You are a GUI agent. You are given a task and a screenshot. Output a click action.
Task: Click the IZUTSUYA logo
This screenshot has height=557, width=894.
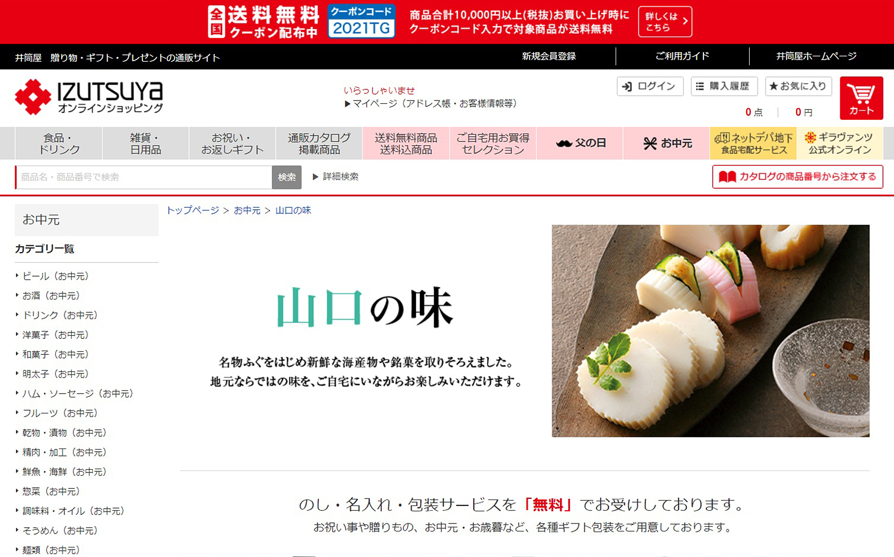point(89,97)
